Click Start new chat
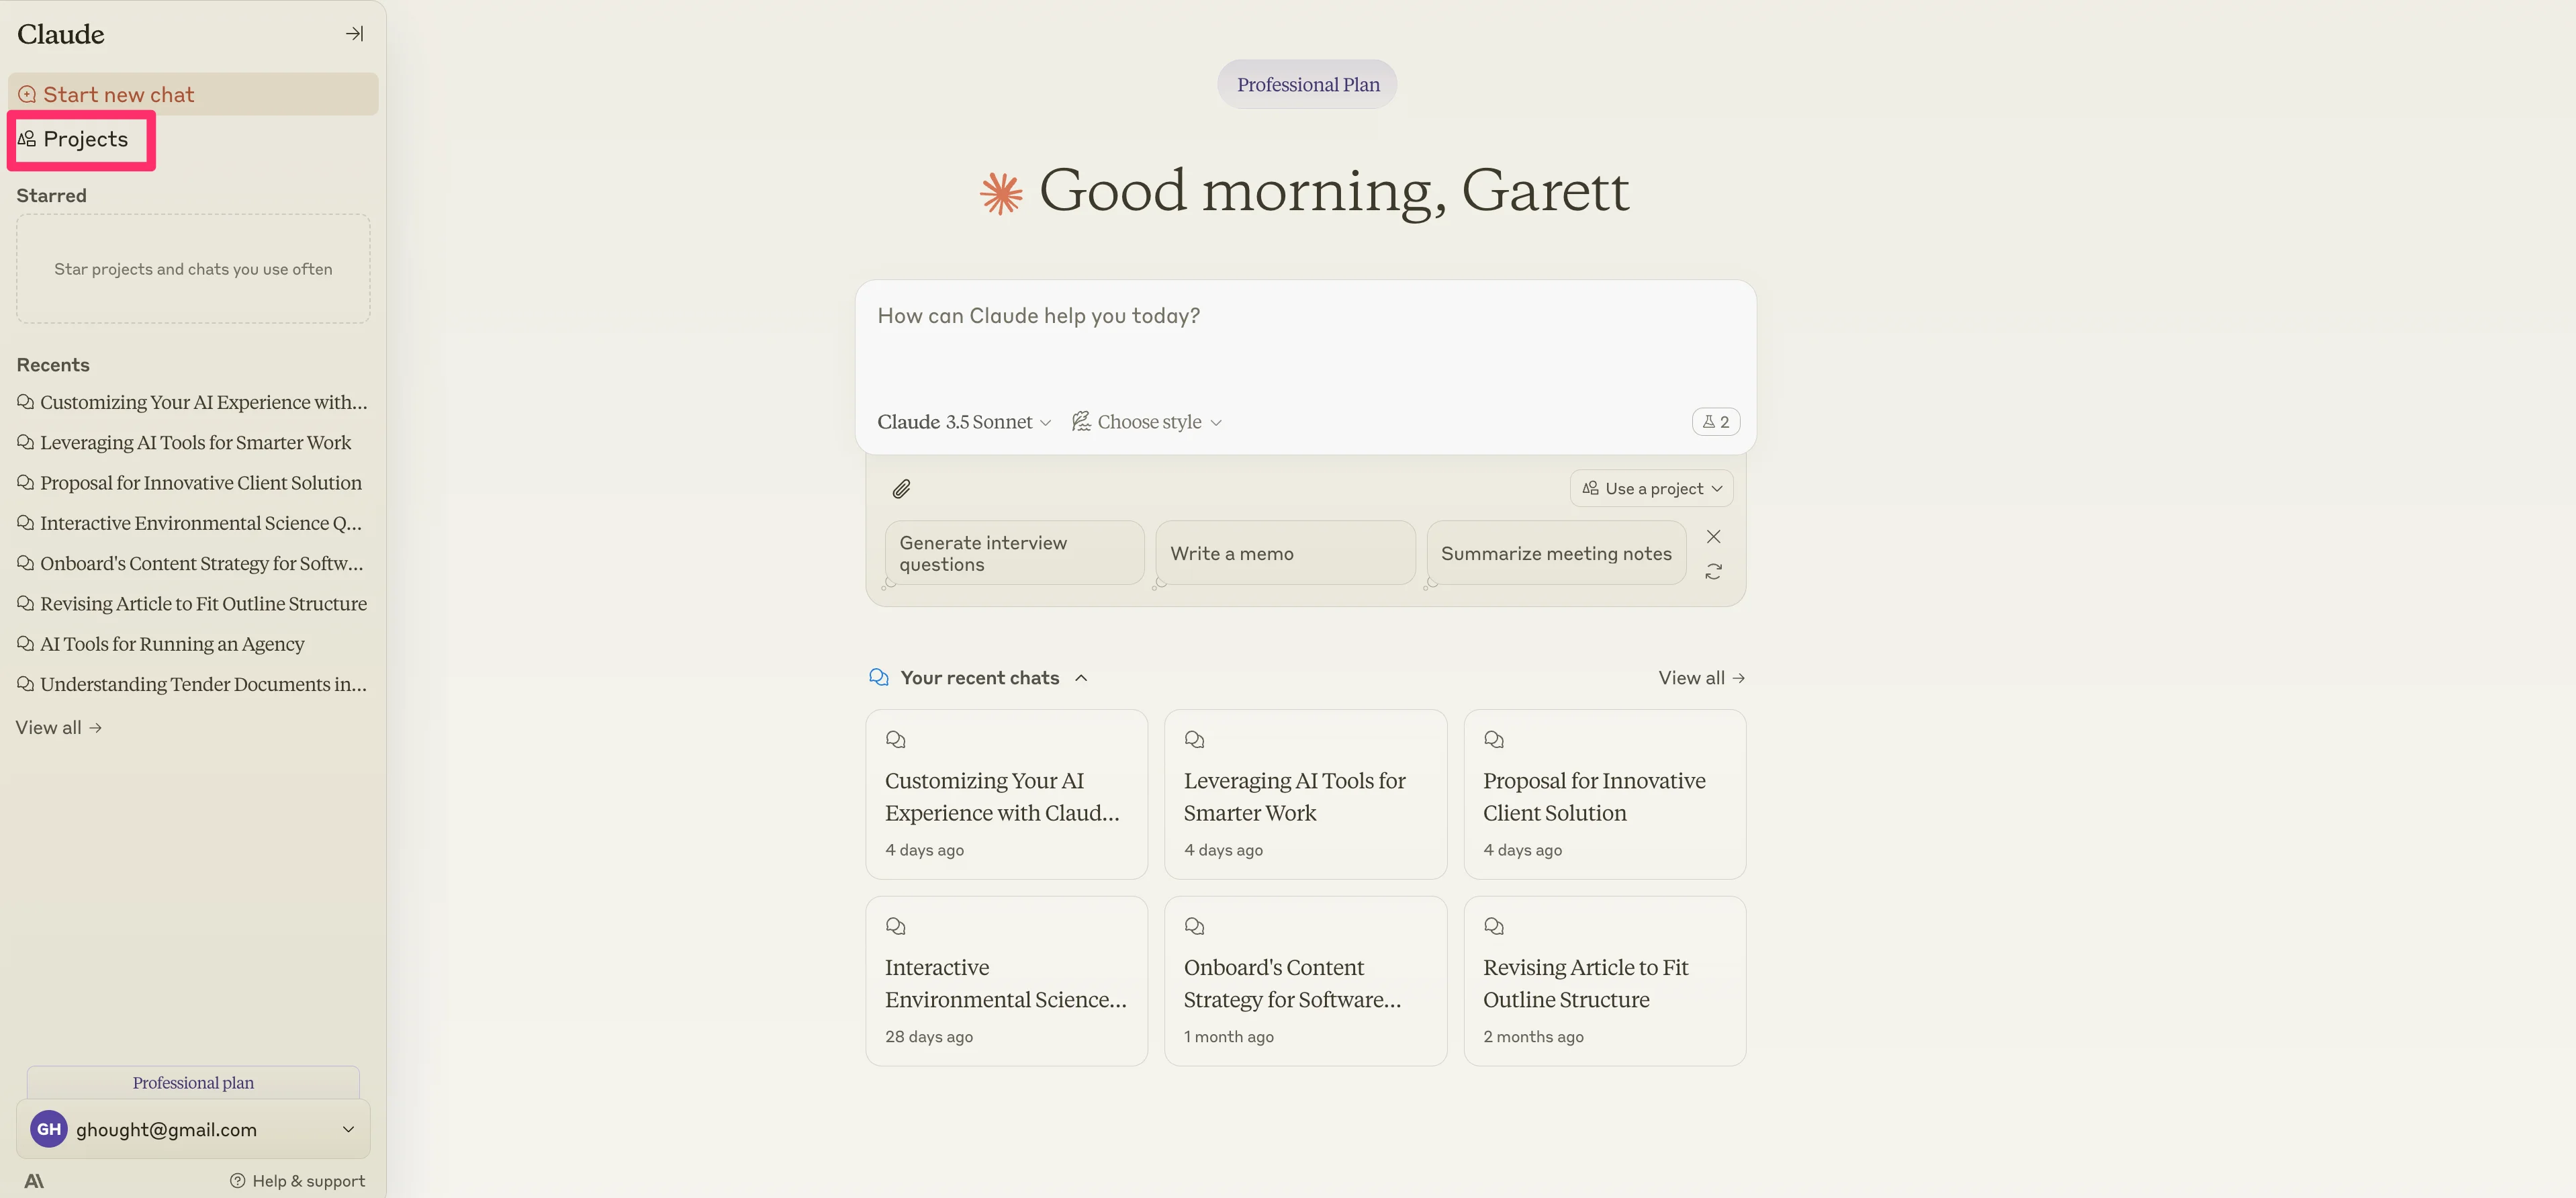The height and width of the screenshot is (1198, 2576). click(118, 95)
